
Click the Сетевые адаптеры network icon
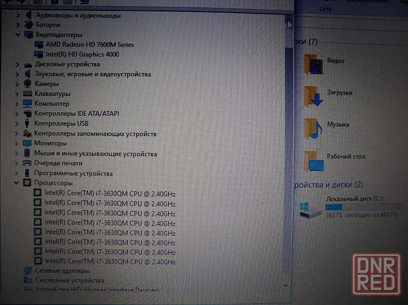pyautogui.click(x=28, y=270)
